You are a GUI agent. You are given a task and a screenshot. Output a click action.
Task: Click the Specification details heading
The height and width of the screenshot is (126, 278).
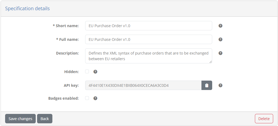(x=27, y=9)
